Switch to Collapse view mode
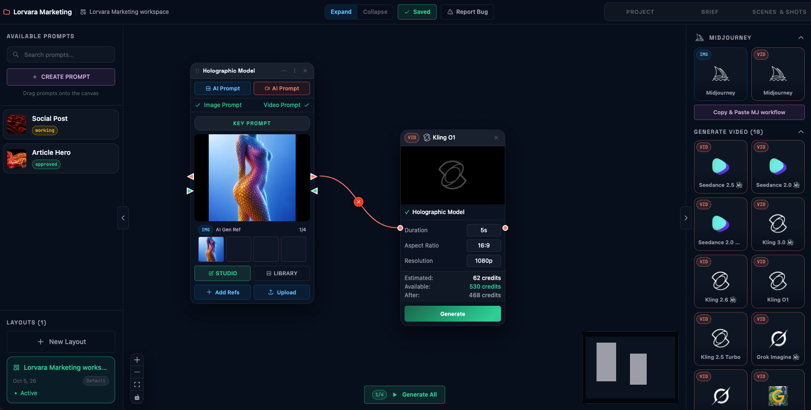The width and height of the screenshot is (811, 410). (375, 12)
